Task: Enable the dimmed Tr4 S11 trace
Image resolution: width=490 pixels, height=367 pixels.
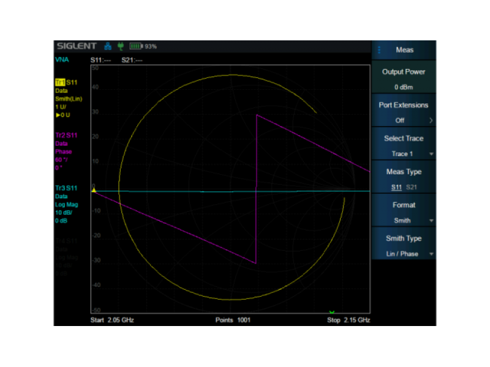Action: point(67,241)
